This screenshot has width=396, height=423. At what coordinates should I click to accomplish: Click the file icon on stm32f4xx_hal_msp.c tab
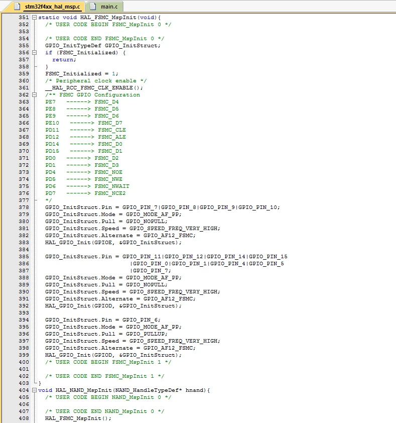click(x=17, y=6)
